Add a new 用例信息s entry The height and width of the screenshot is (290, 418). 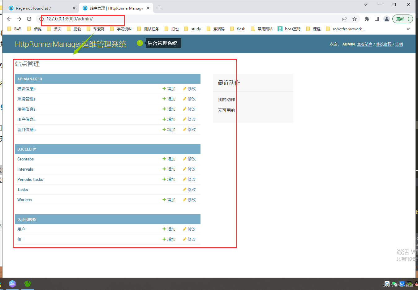[x=169, y=109]
